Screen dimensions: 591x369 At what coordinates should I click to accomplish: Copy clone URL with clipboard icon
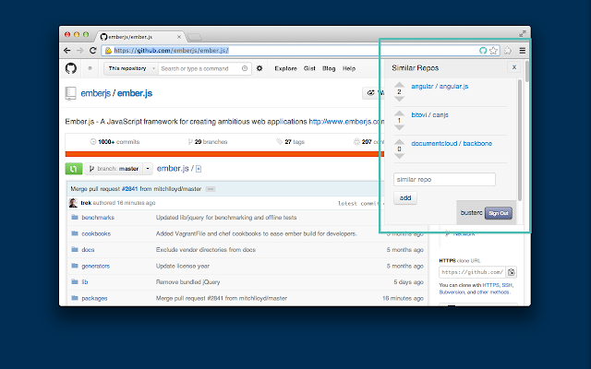[x=512, y=272]
